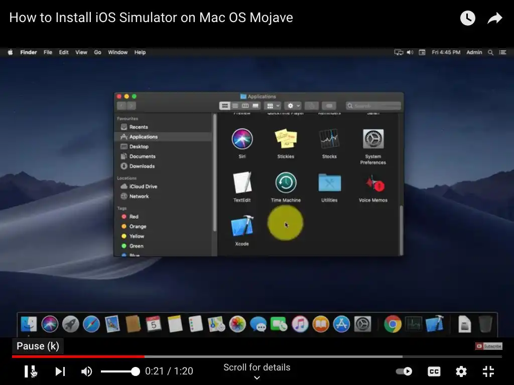
Task: Open the Apple menu
Action: pyautogui.click(x=10, y=52)
